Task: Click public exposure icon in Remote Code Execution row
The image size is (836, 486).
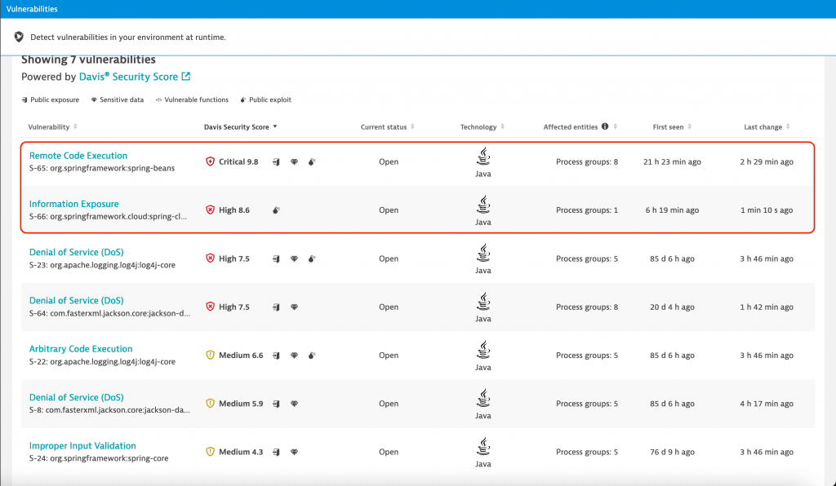Action: pos(276,161)
